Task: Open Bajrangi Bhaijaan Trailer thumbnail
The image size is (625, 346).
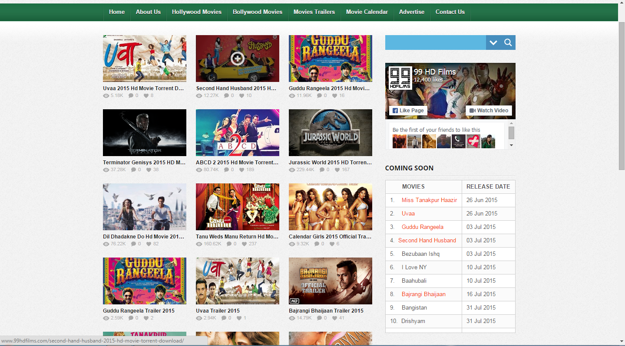Action: pyautogui.click(x=331, y=281)
